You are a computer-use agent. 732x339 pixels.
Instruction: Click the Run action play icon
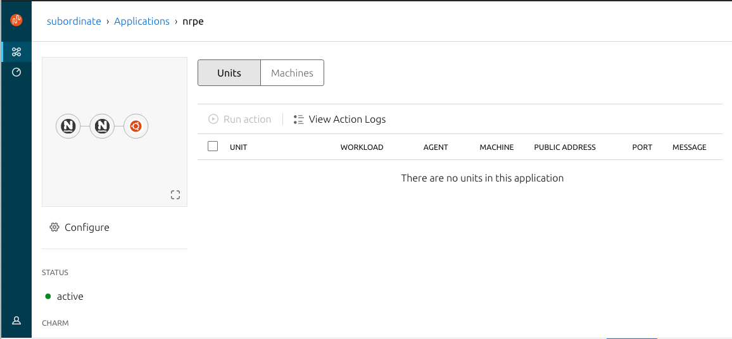tap(213, 119)
